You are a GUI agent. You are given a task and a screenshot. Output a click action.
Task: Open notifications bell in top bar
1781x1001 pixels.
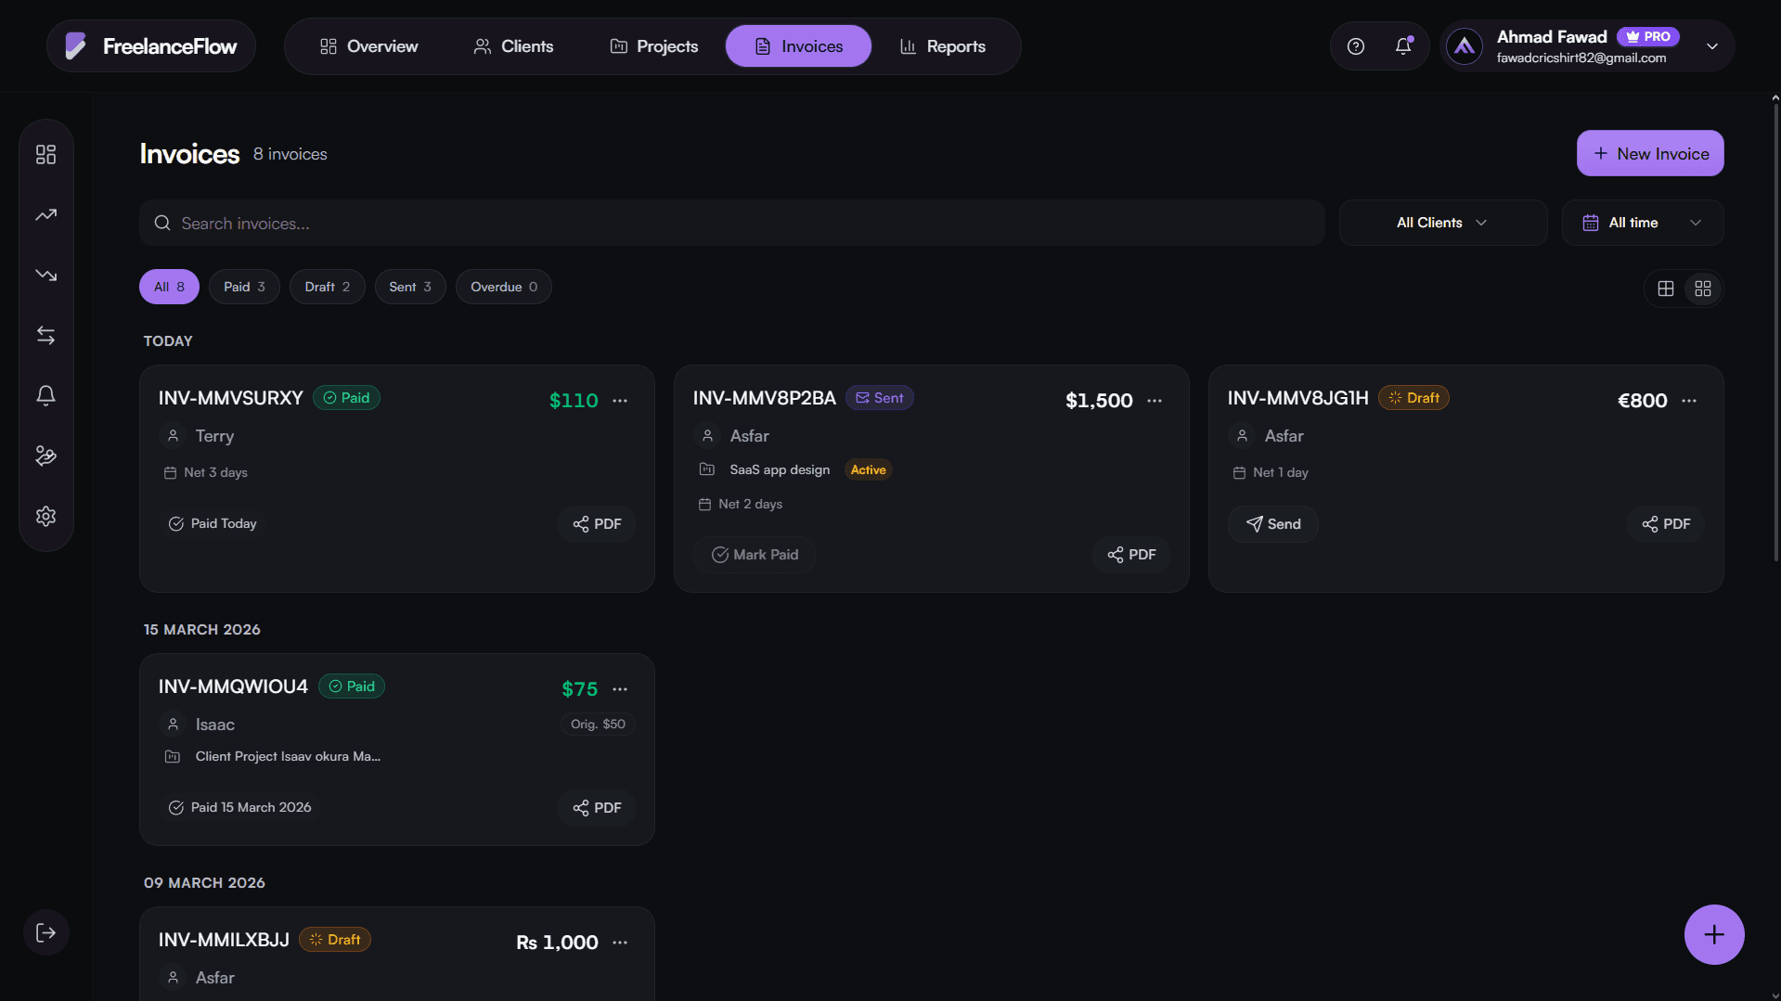pyautogui.click(x=1403, y=46)
